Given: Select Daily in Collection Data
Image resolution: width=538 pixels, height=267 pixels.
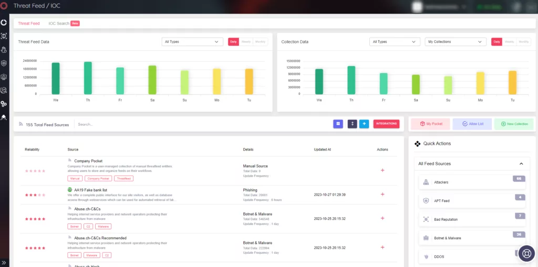Looking at the screenshot, I should point(497,42).
